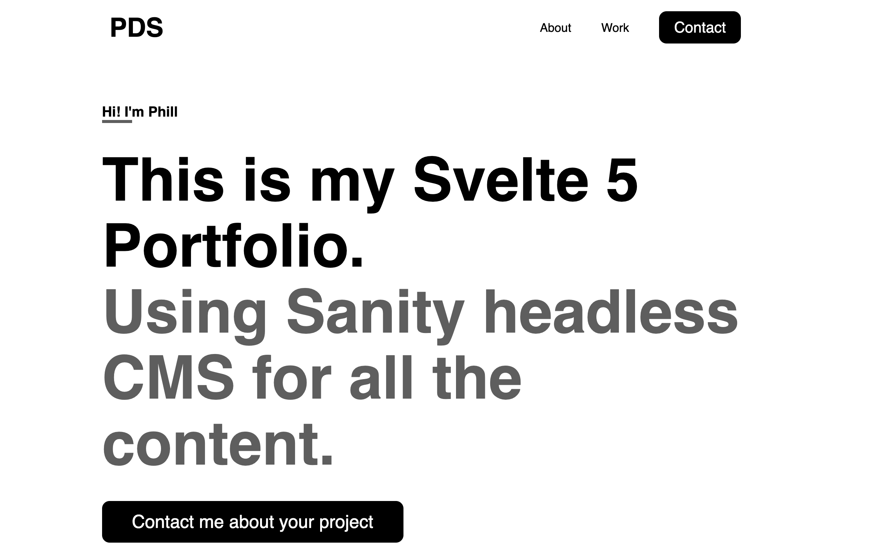Click the PDS logo in the header
This screenshot has width=888, height=546.
pyautogui.click(x=137, y=28)
